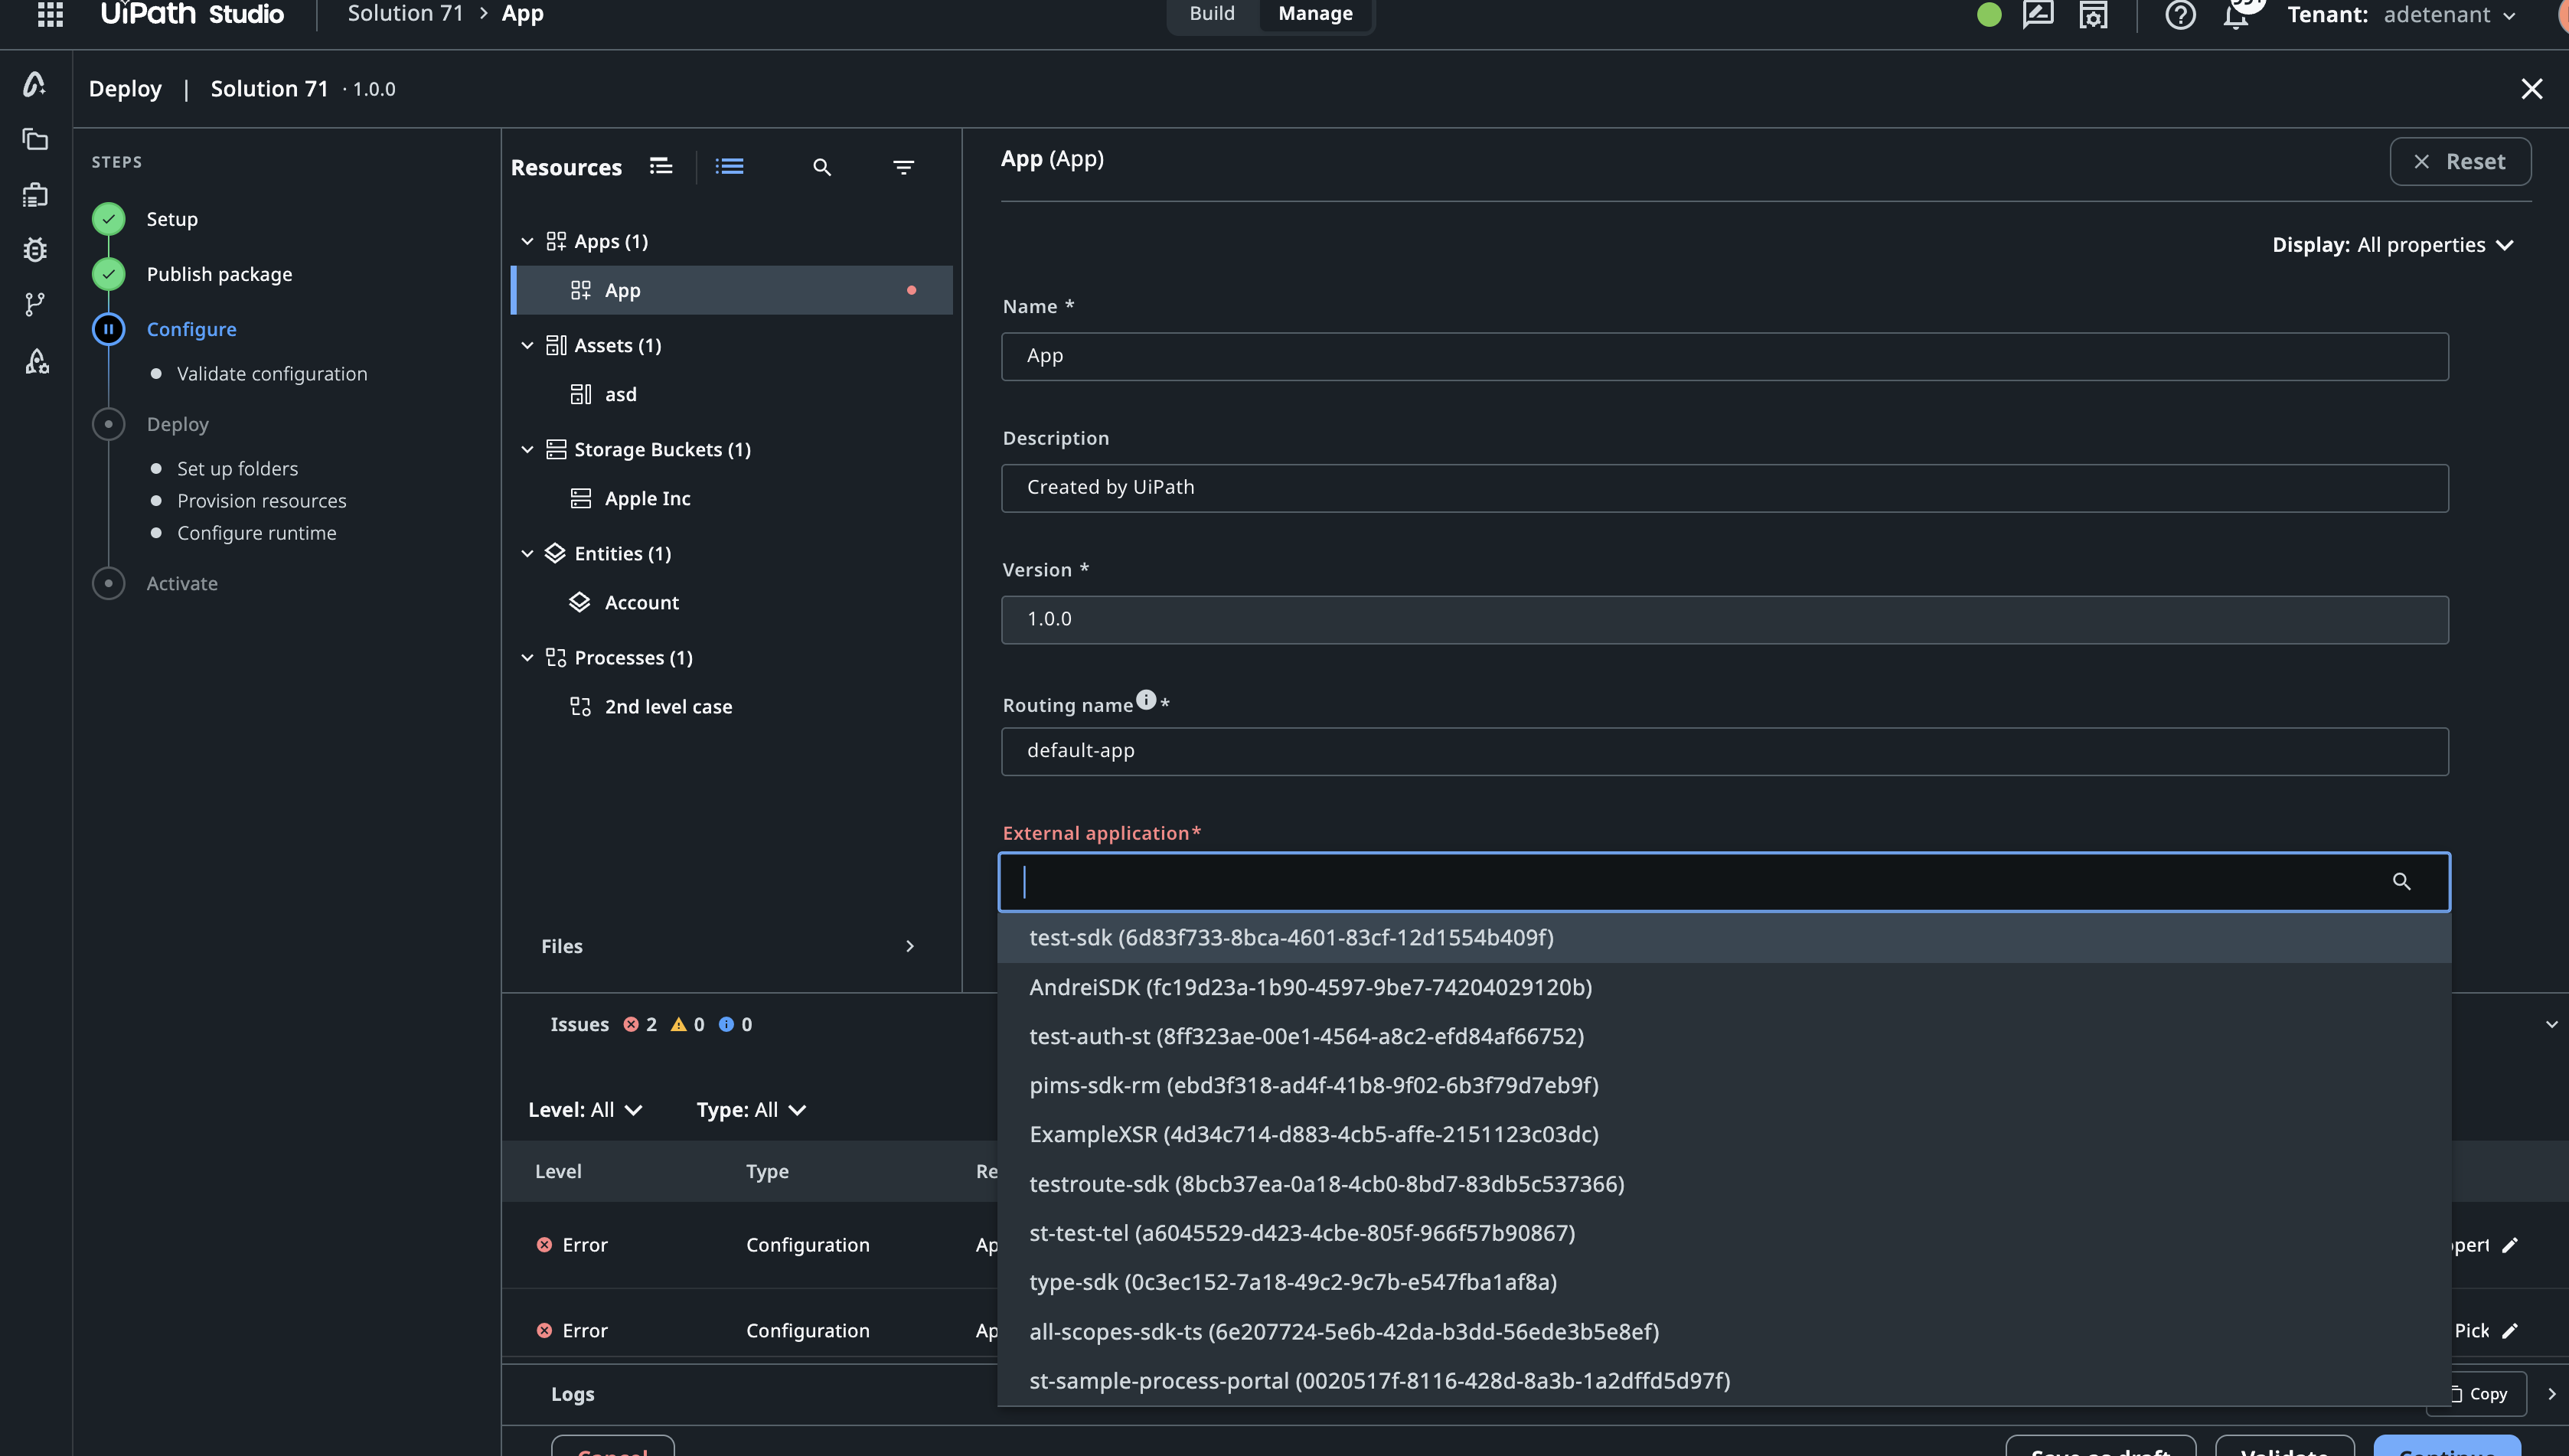This screenshot has width=2569, height=1456.
Task: Open the left sidebar autopilot icon
Action: pyautogui.click(x=35, y=84)
